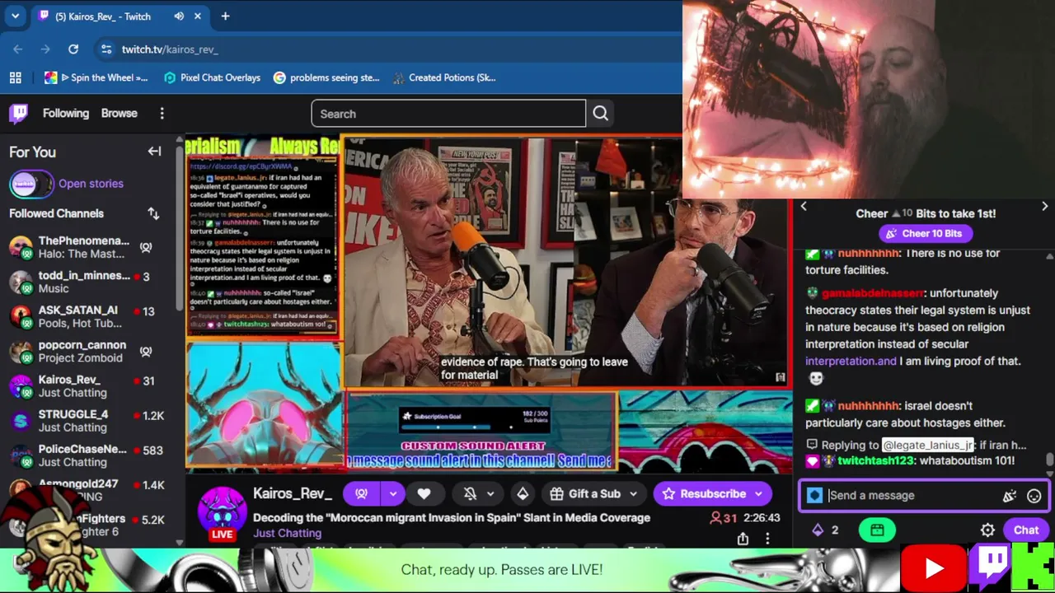Switch to the Following tab
Screen dimensions: 1055x593
point(65,114)
